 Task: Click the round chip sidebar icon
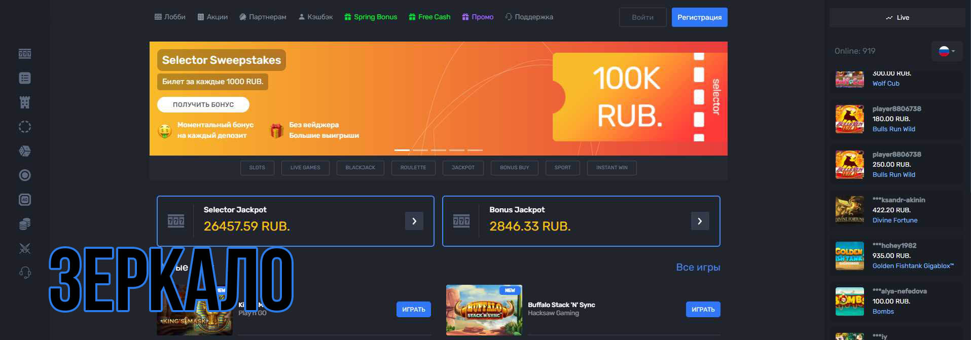(25, 175)
